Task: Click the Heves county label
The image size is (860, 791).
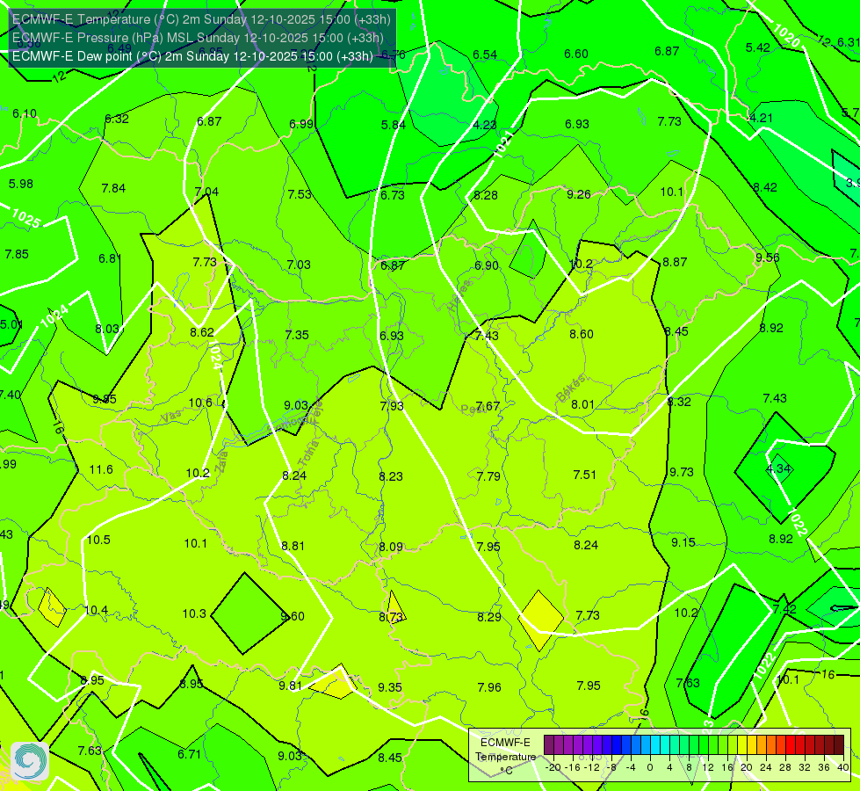Action: 459,295
